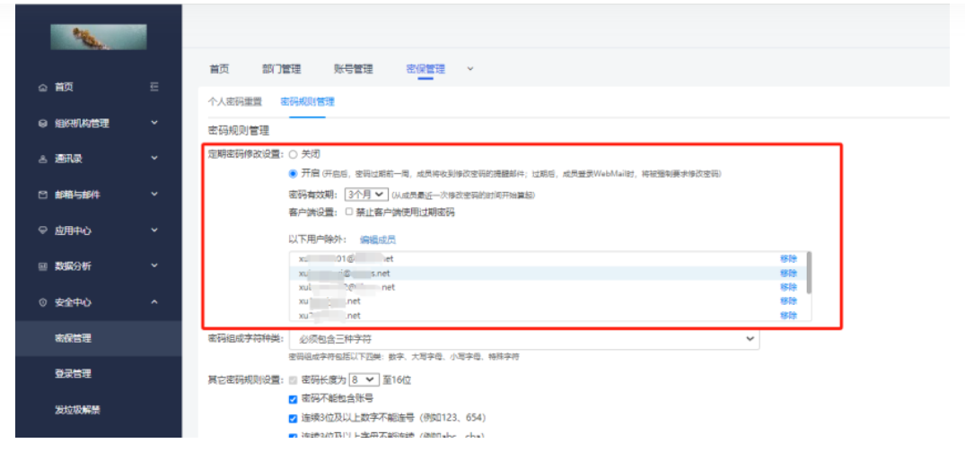
Task: Click the 首页 sidebar label
Action: coord(64,88)
